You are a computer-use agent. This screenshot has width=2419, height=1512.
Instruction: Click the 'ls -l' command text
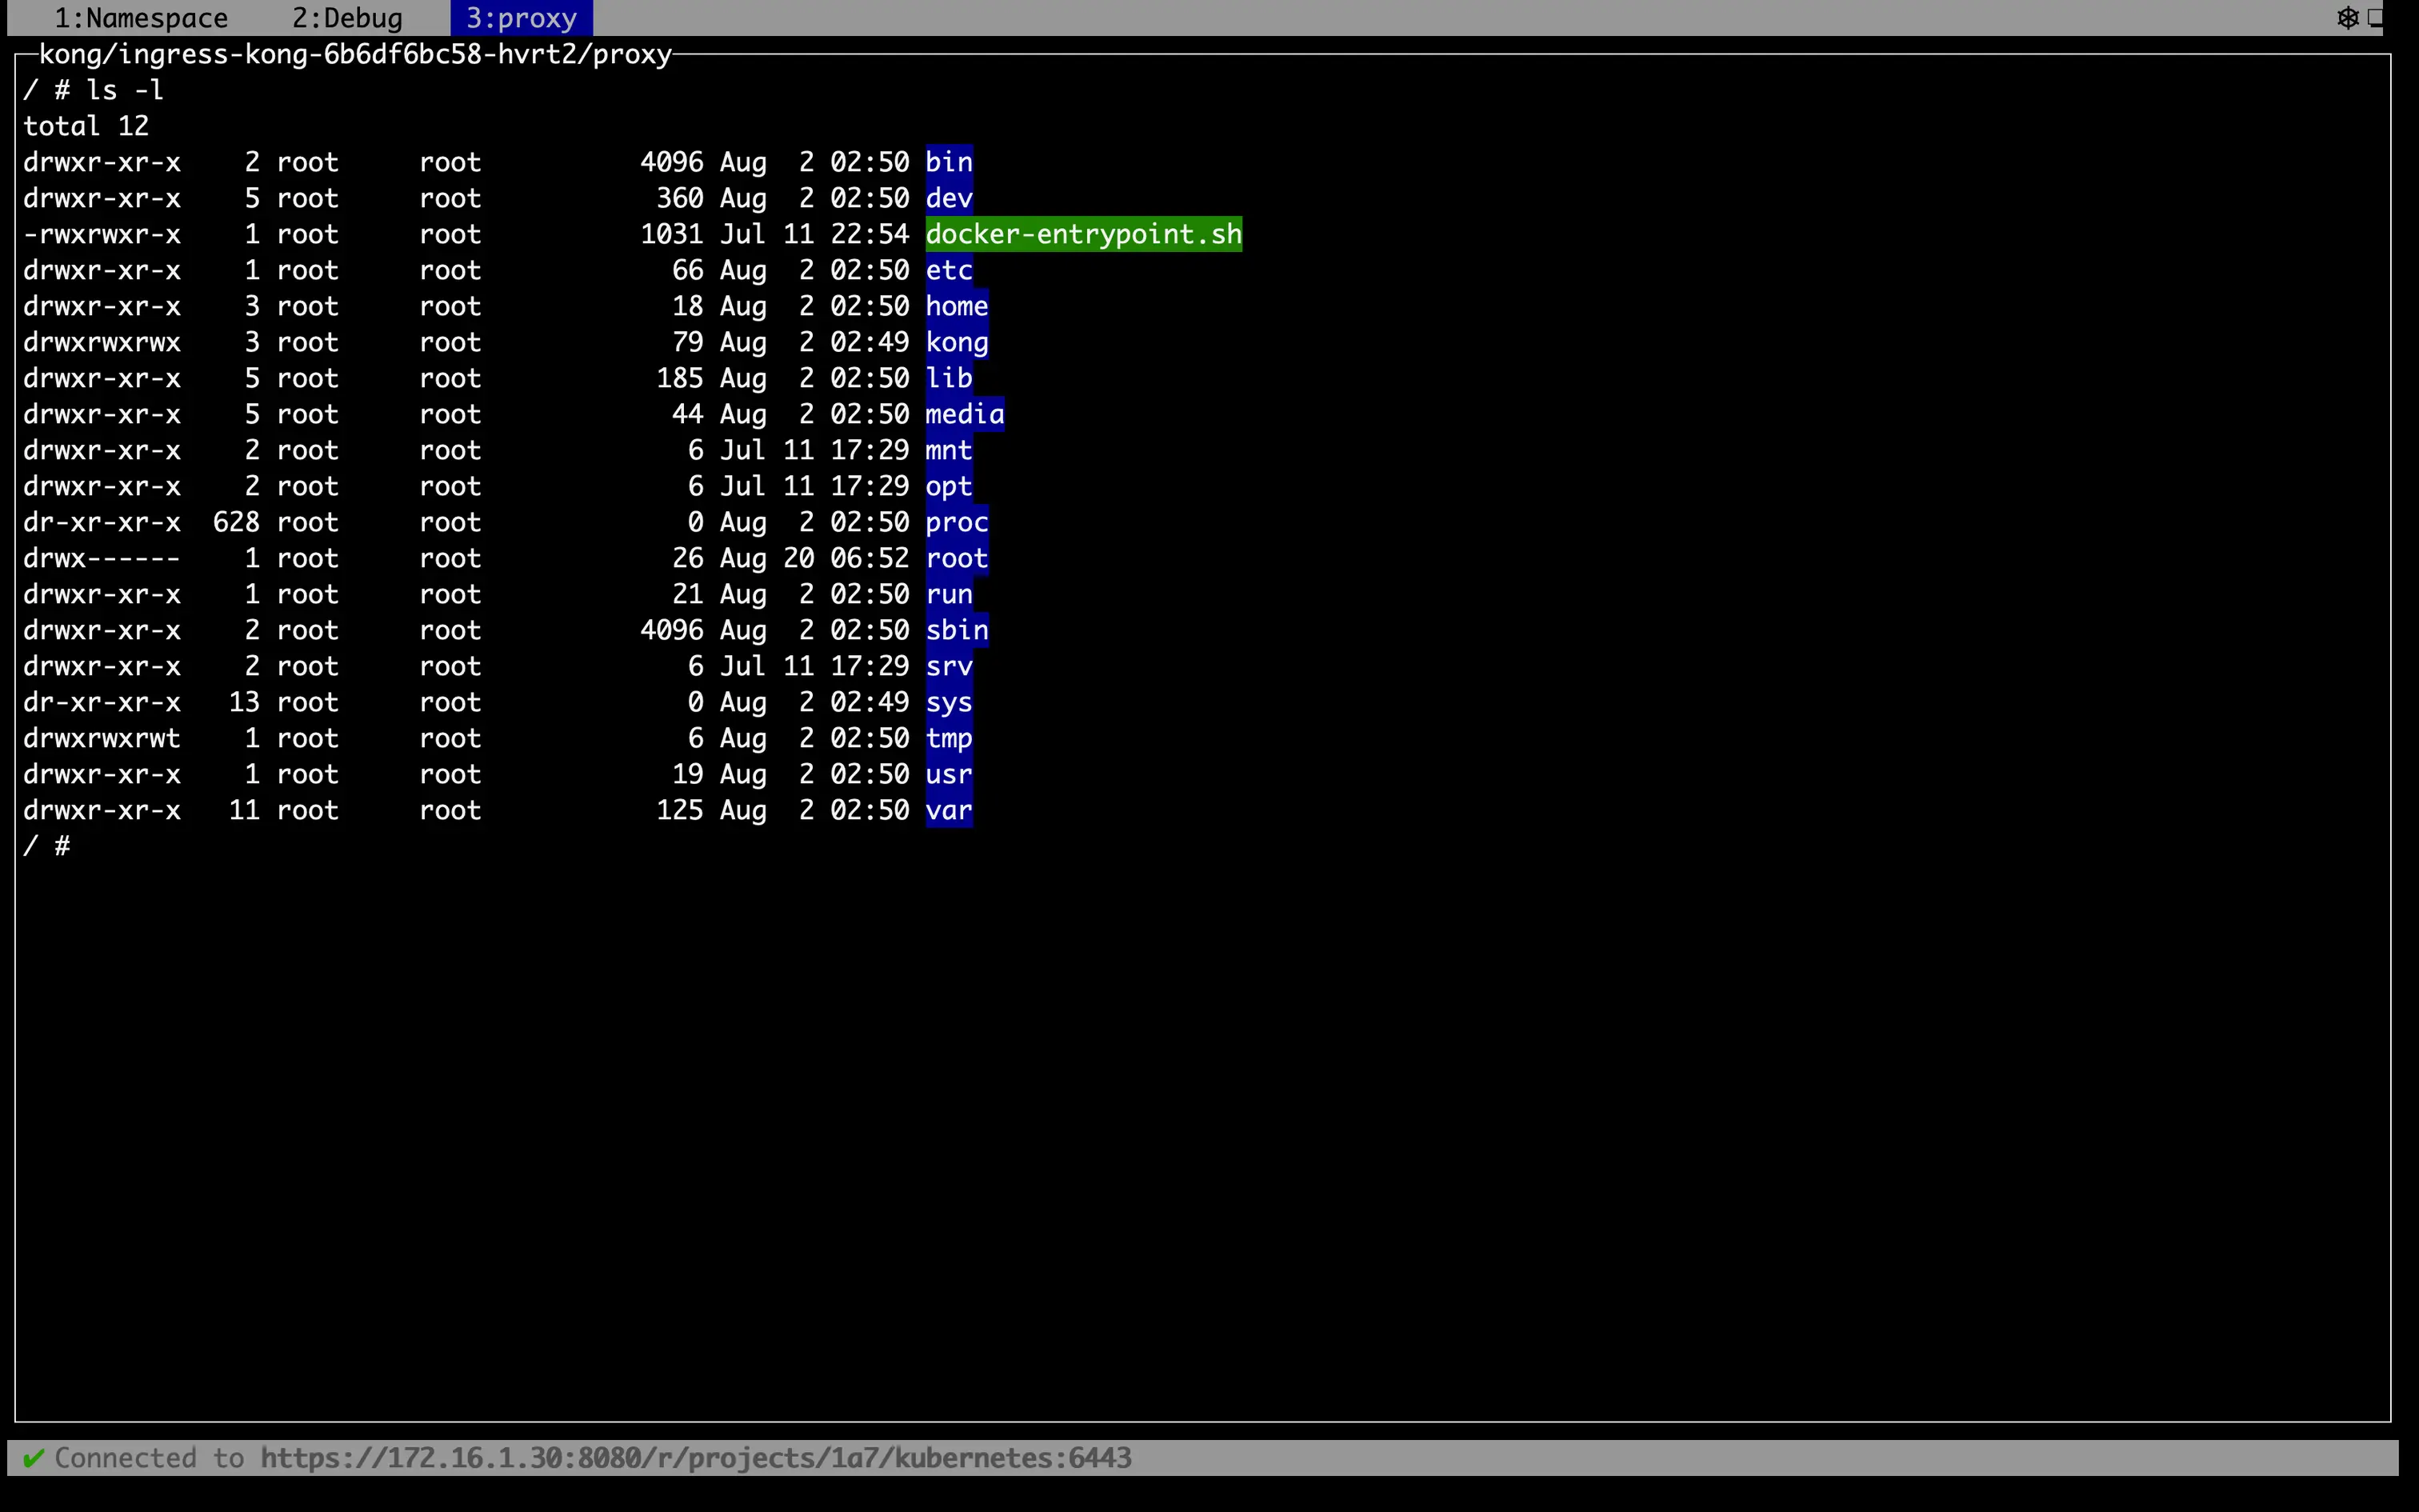pos(125,90)
